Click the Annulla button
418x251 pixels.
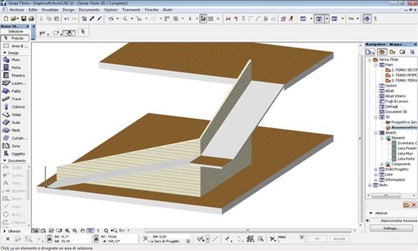tap(339, 239)
